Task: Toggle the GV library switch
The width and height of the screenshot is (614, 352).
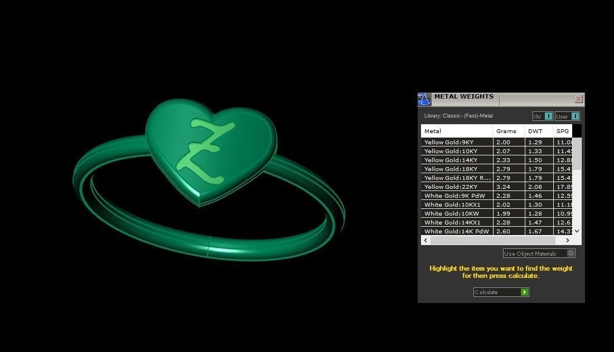Action: coord(543,116)
